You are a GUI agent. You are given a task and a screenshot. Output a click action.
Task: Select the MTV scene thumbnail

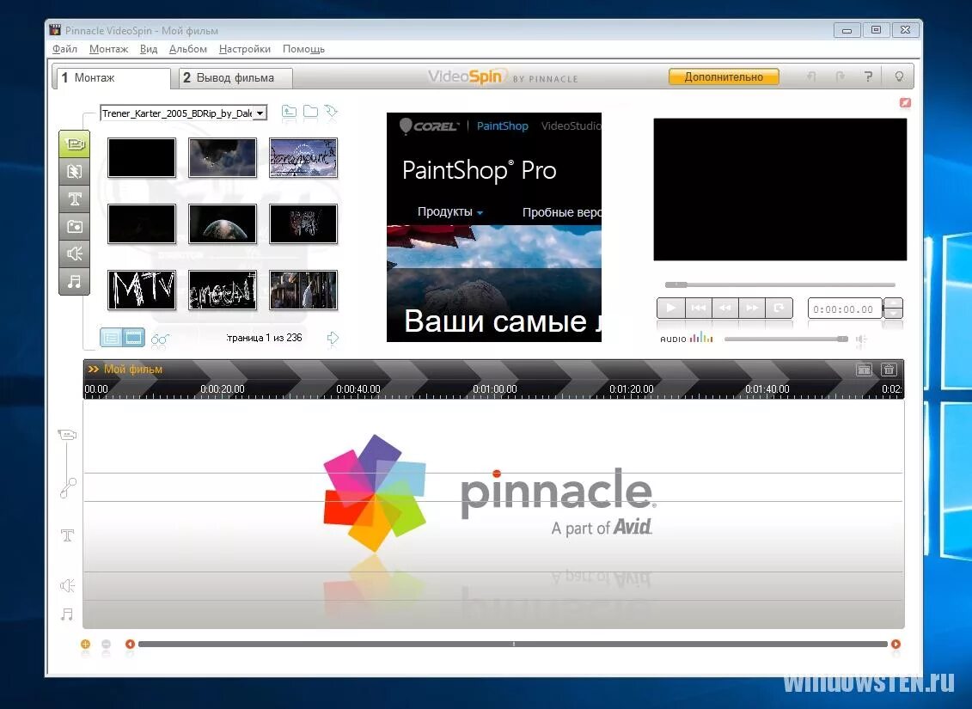pos(142,290)
